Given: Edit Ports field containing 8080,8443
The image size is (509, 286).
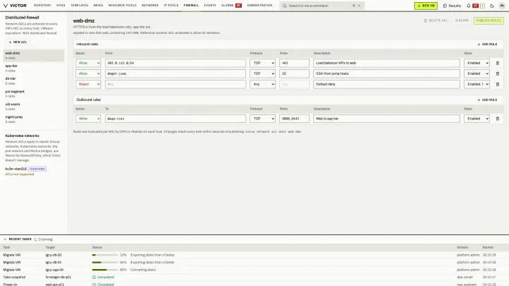Looking at the screenshot, I should click(294, 119).
